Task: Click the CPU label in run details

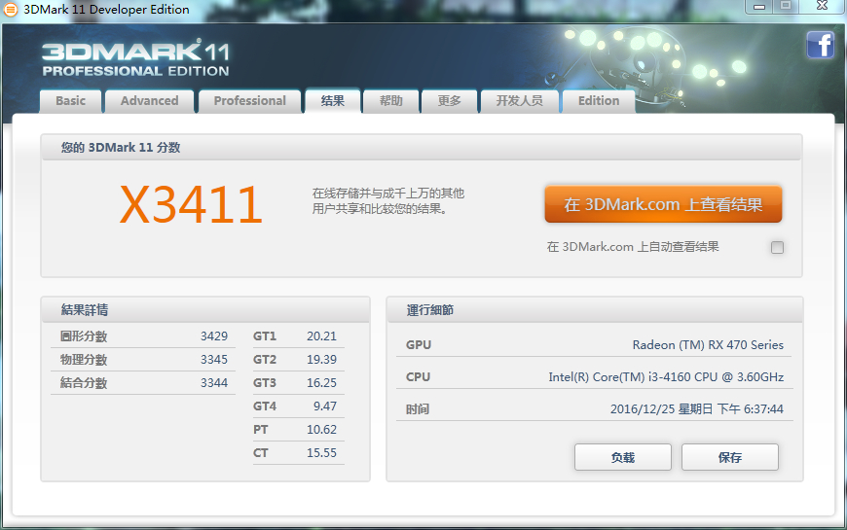Action: pyautogui.click(x=418, y=377)
